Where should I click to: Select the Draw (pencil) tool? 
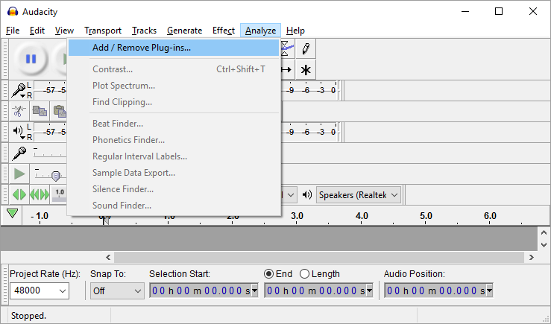coord(306,48)
